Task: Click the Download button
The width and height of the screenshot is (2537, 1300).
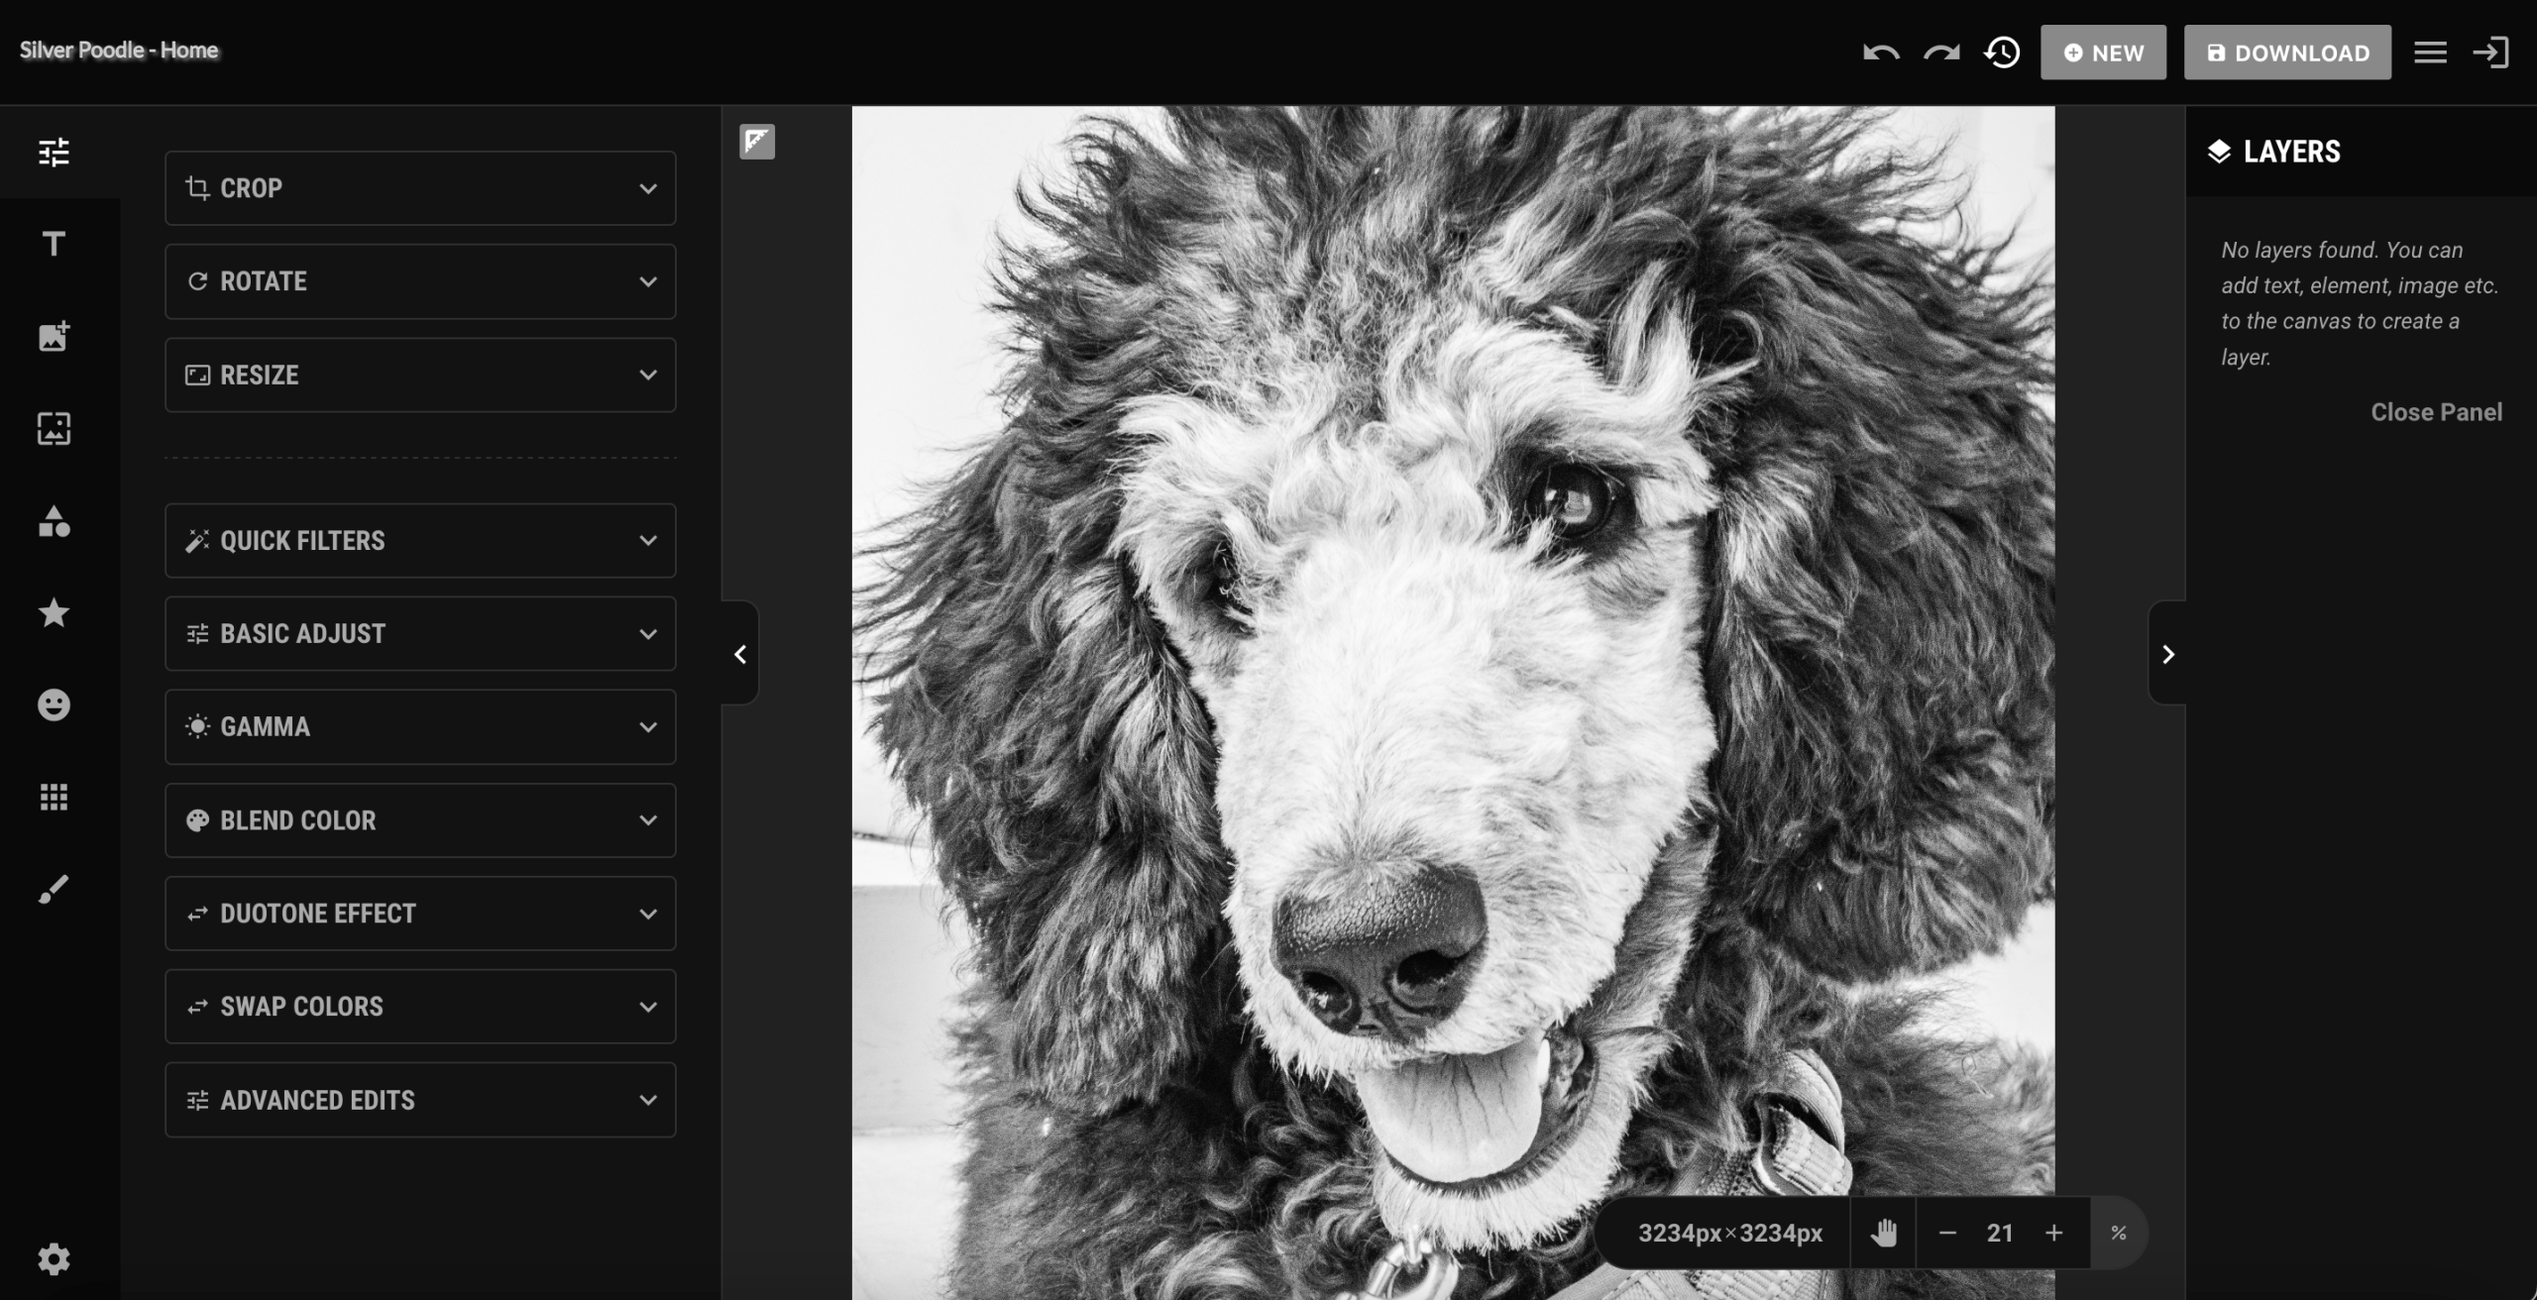Action: (2287, 52)
